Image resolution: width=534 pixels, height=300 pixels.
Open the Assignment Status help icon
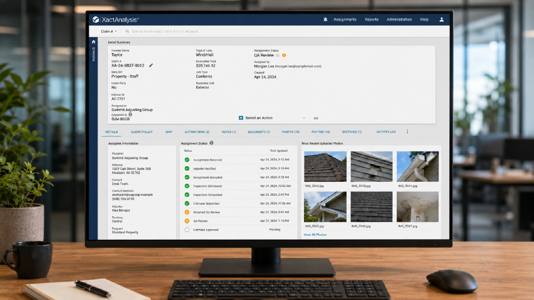click(x=212, y=143)
